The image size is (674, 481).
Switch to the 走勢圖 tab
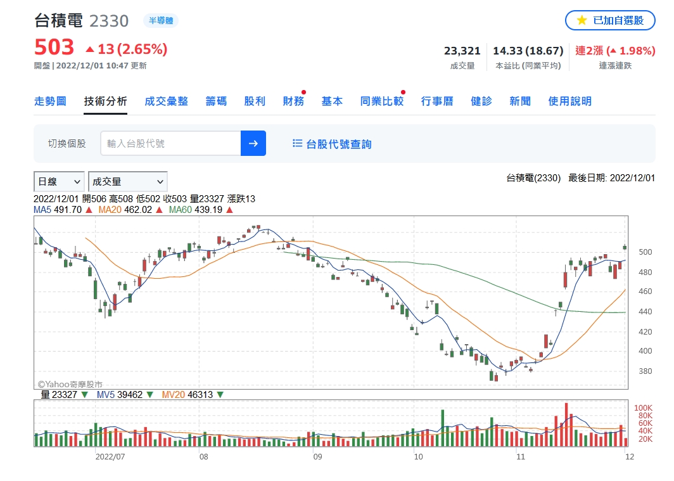50,101
